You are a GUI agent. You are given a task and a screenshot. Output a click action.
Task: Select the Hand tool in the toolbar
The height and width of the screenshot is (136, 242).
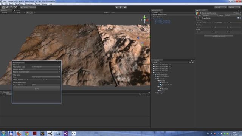3,8
